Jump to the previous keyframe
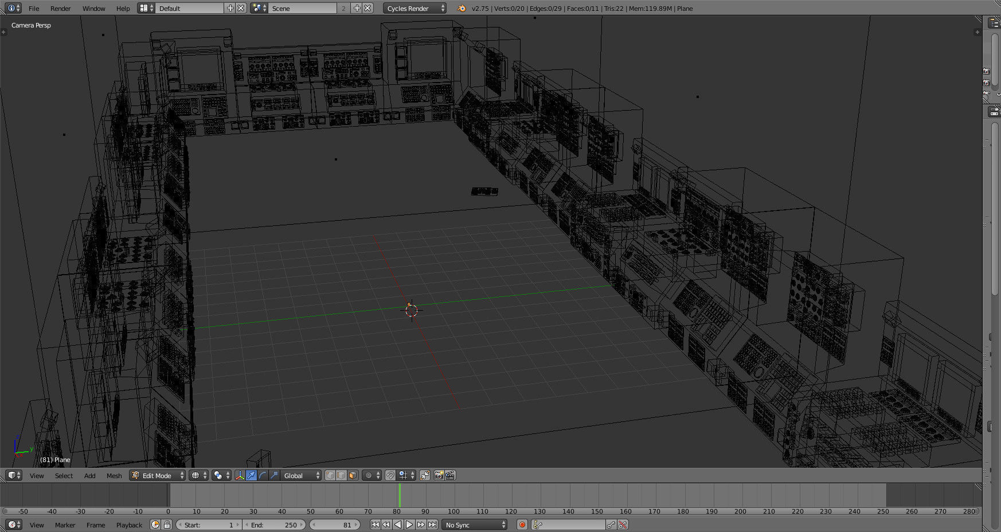 tap(386, 525)
